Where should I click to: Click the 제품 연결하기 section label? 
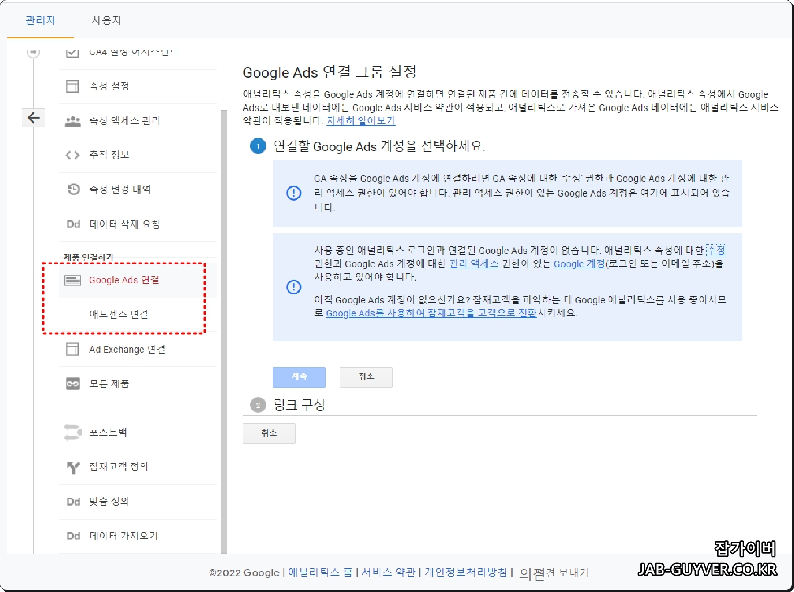89,257
